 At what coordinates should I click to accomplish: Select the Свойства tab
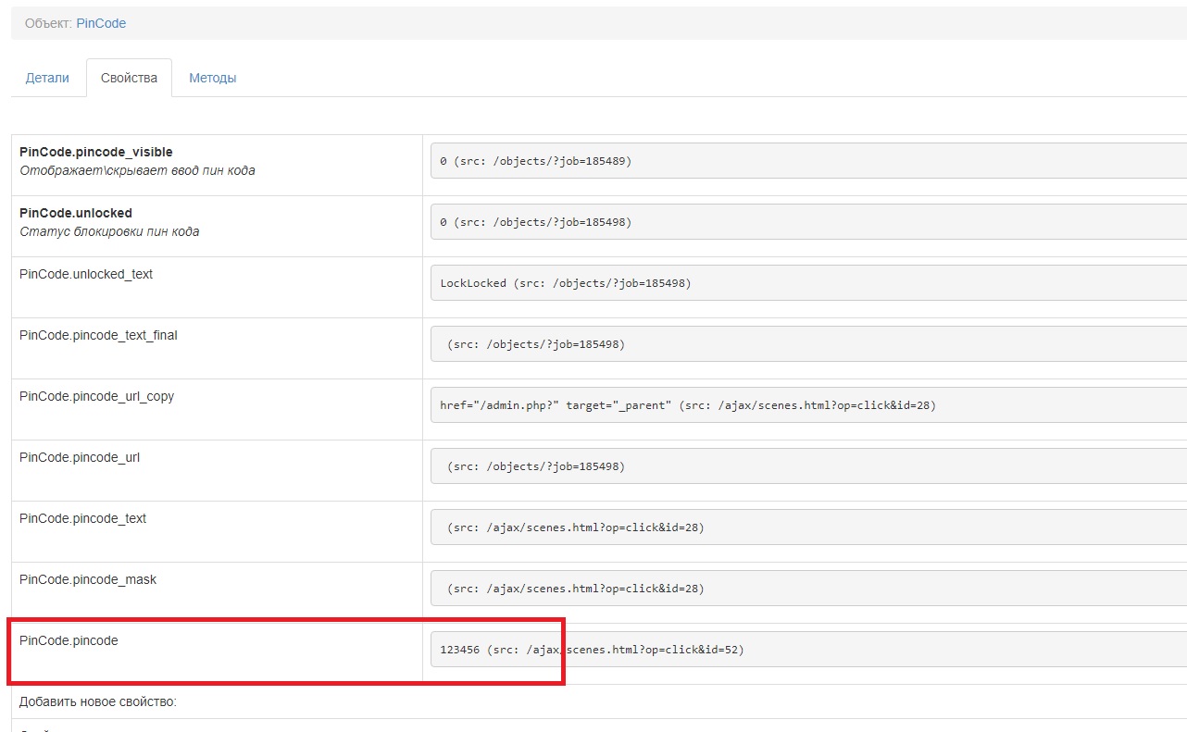[x=129, y=78]
